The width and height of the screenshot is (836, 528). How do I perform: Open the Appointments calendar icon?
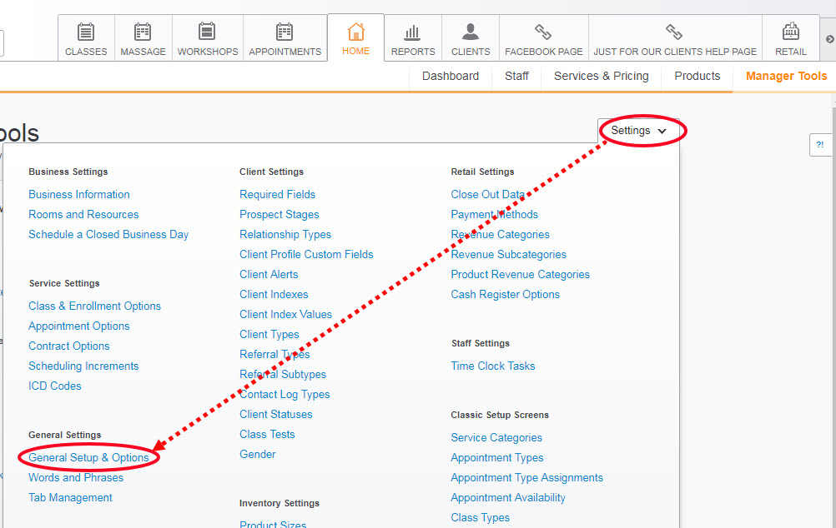click(x=285, y=32)
